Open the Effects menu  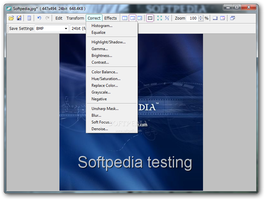pos(110,18)
